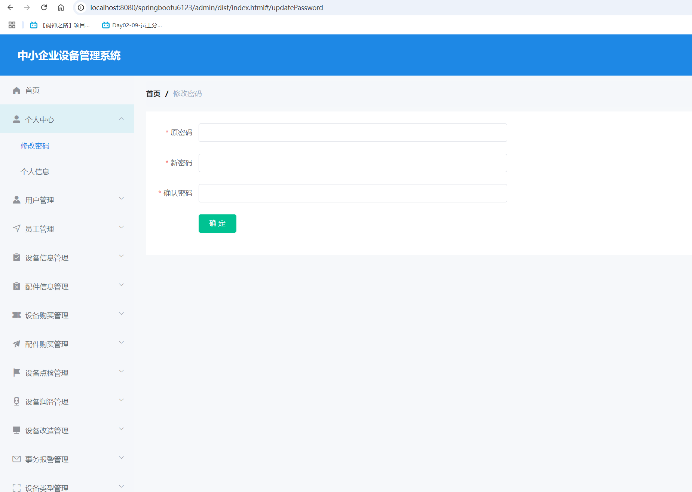Image resolution: width=692 pixels, height=492 pixels.
Task: Select the 修改密码 submenu item
Action: point(35,146)
